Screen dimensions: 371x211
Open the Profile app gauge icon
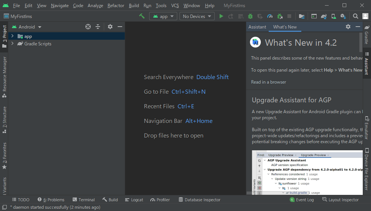click(270, 16)
